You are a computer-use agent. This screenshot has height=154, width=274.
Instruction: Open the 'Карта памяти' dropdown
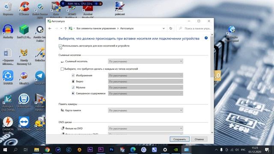coord(146,110)
